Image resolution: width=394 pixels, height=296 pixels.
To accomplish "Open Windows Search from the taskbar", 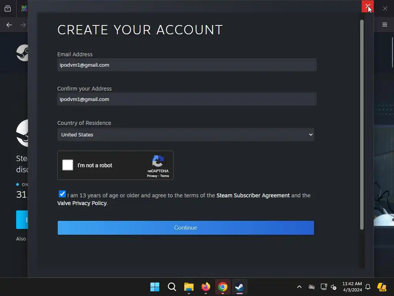I will point(172,287).
